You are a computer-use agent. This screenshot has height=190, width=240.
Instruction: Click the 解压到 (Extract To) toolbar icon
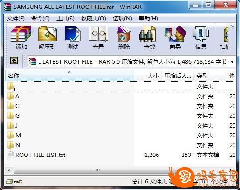click(x=47, y=34)
